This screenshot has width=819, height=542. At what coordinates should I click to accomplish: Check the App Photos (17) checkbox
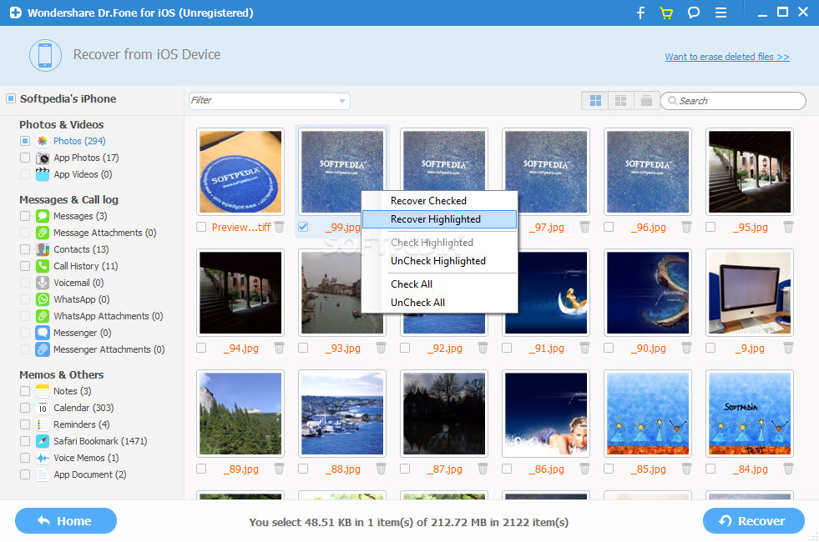pyautogui.click(x=25, y=158)
